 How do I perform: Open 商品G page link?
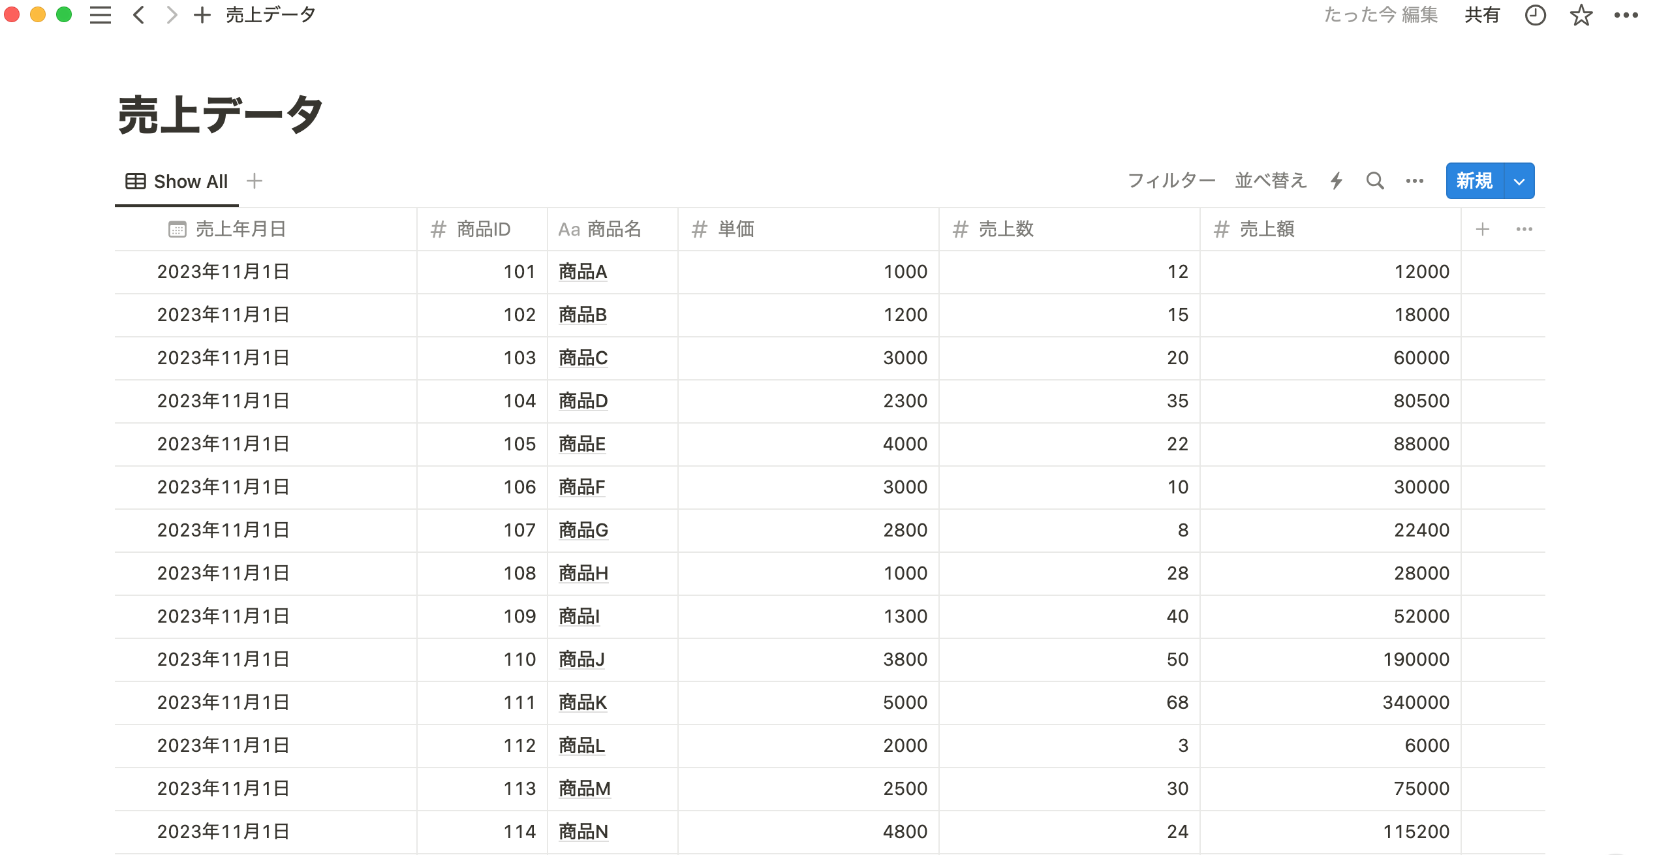(x=583, y=530)
